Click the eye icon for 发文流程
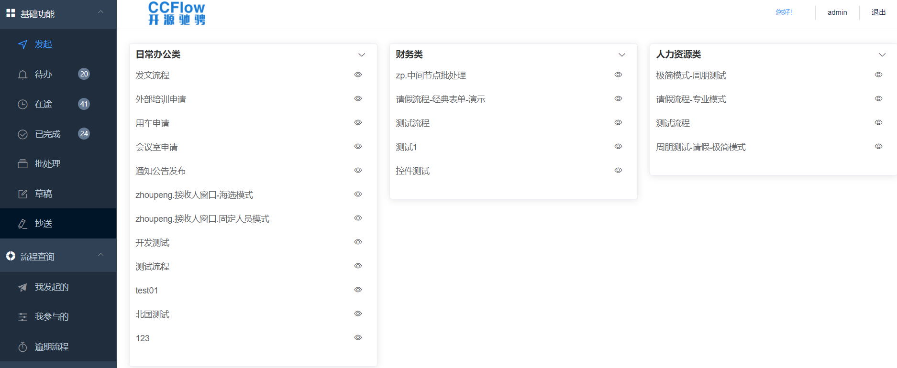This screenshot has height=368, width=897. [358, 75]
